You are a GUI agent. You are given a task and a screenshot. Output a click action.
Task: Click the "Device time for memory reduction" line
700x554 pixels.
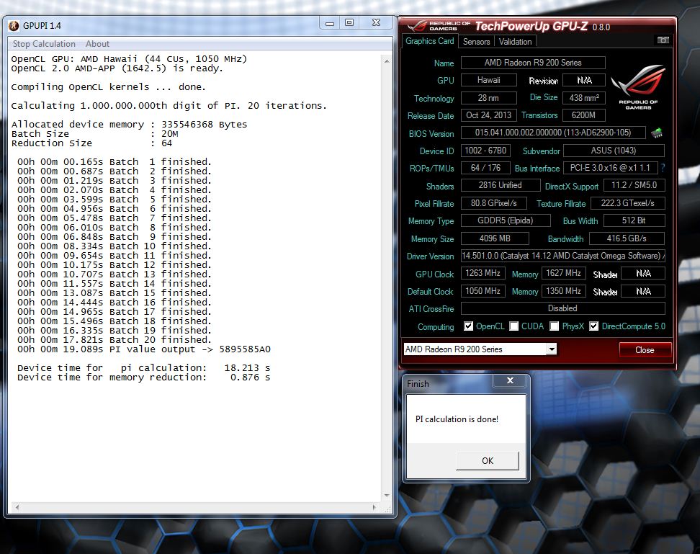point(144,377)
